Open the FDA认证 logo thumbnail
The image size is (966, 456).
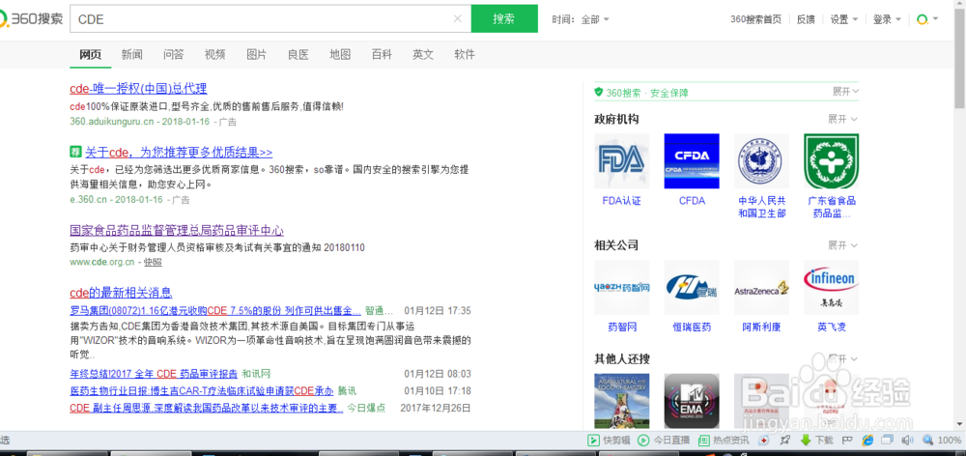click(621, 160)
